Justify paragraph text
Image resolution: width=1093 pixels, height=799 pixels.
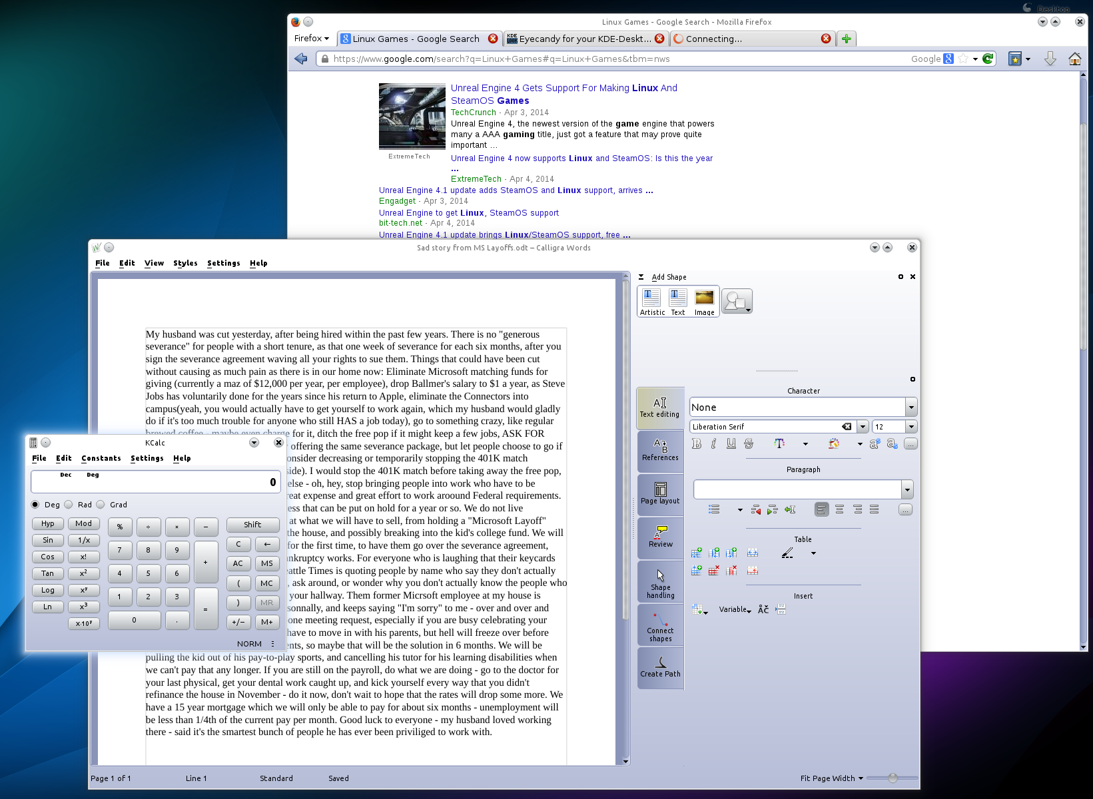pos(875,509)
